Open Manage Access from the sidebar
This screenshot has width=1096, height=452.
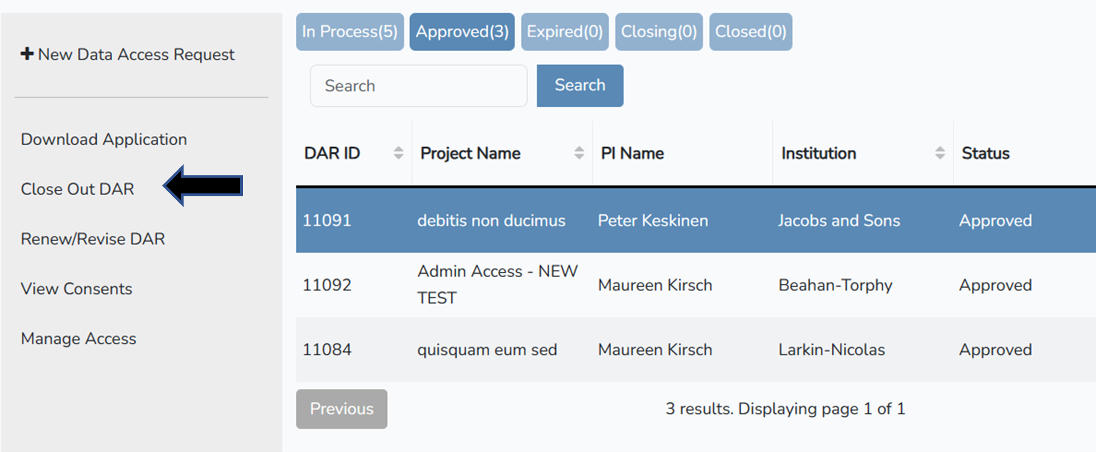pos(79,338)
